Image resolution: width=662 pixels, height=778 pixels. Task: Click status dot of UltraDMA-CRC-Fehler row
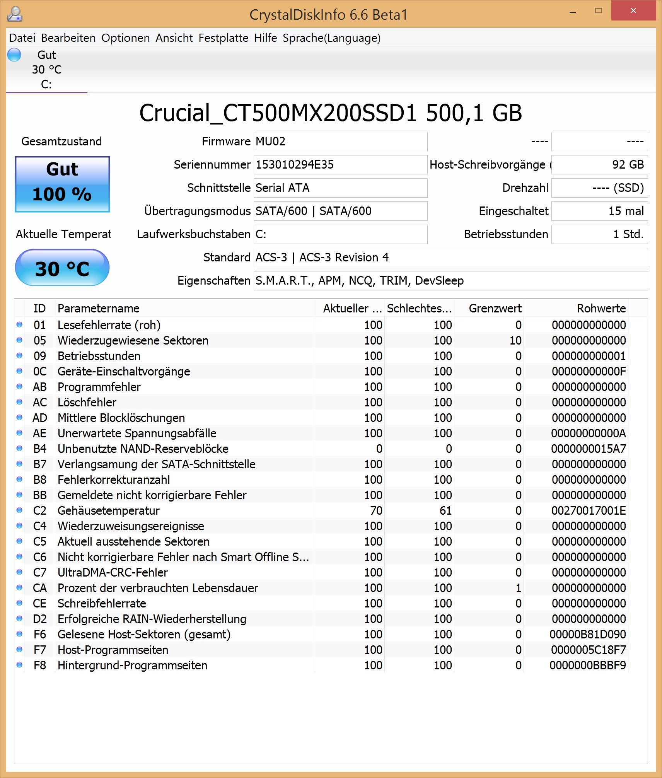tap(19, 572)
